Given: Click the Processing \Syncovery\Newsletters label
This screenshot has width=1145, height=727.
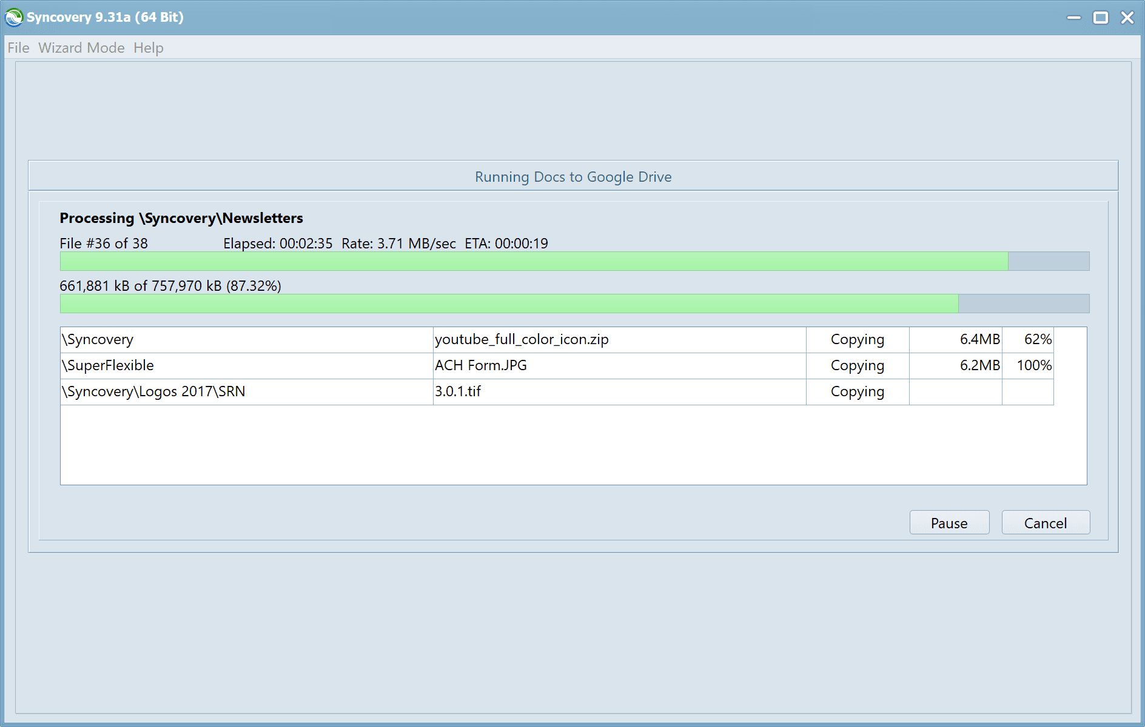Looking at the screenshot, I should click(181, 218).
